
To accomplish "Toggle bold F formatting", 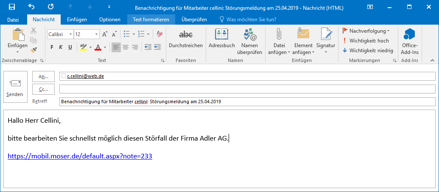I will (52, 47).
